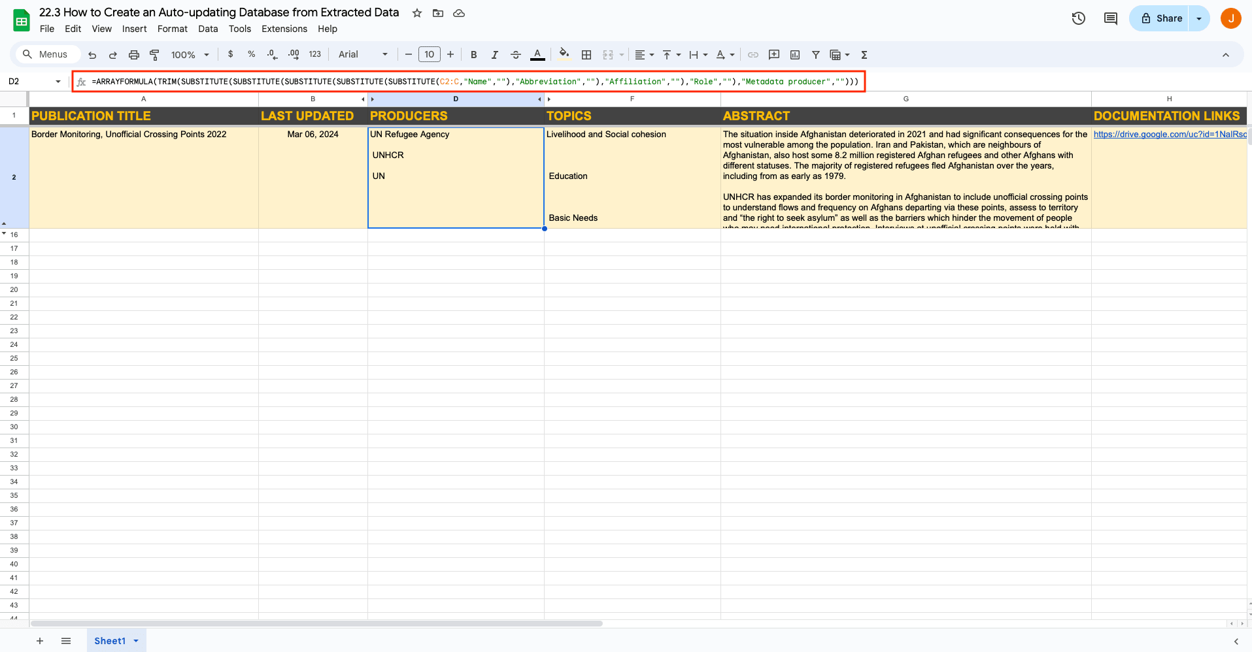Select the Paint format tool
Screen dimensions: 1252x652
pyautogui.click(x=155, y=55)
